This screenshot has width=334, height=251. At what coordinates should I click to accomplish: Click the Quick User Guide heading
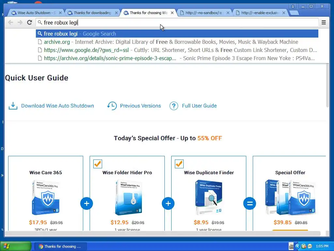(x=37, y=78)
